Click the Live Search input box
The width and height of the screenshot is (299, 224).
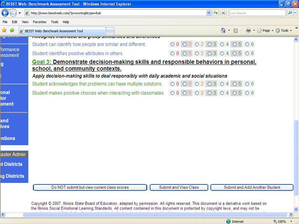[257, 13]
